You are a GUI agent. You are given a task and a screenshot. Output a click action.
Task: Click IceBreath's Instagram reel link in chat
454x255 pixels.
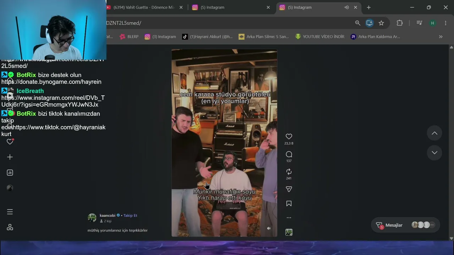[x=53, y=101]
